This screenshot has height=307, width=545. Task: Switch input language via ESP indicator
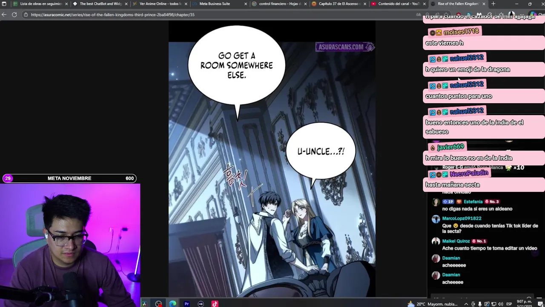click(x=509, y=304)
